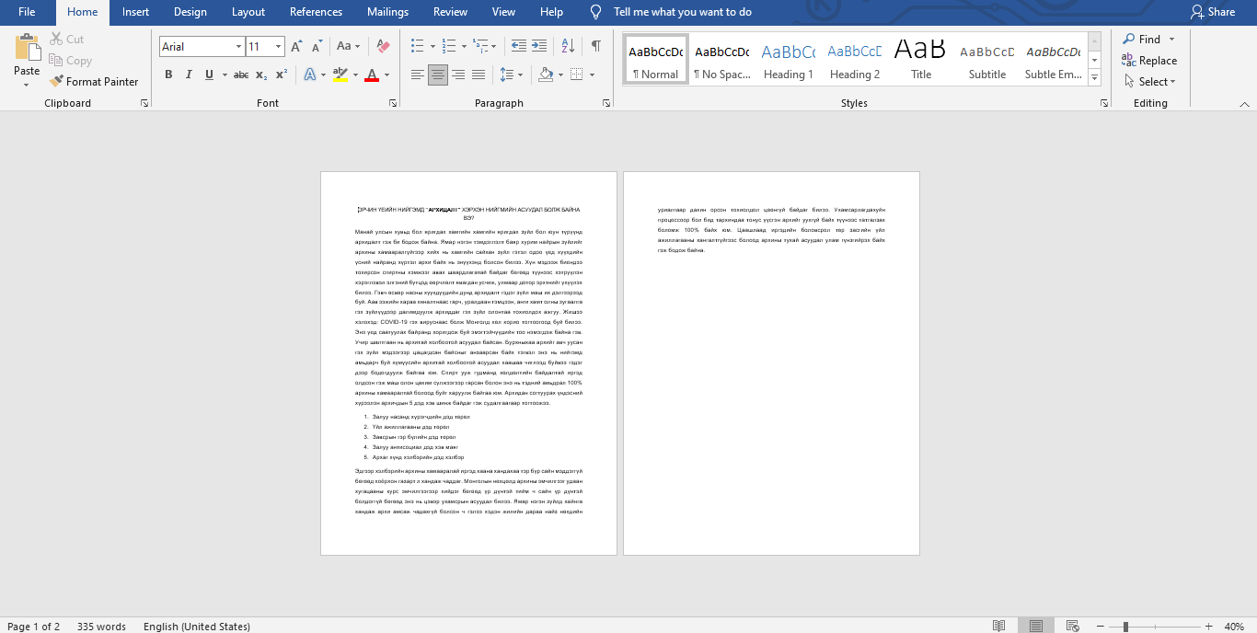Toggle Center paragraph alignment
1257x633 pixels.
438,75
